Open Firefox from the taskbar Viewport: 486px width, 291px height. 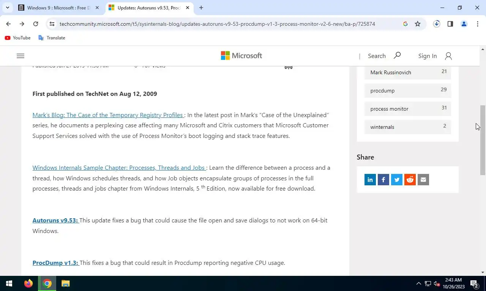[28, 283]
